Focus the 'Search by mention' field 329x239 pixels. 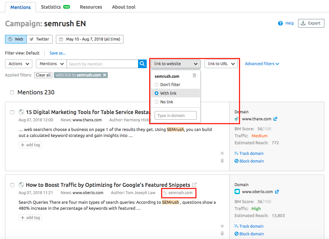102,64
